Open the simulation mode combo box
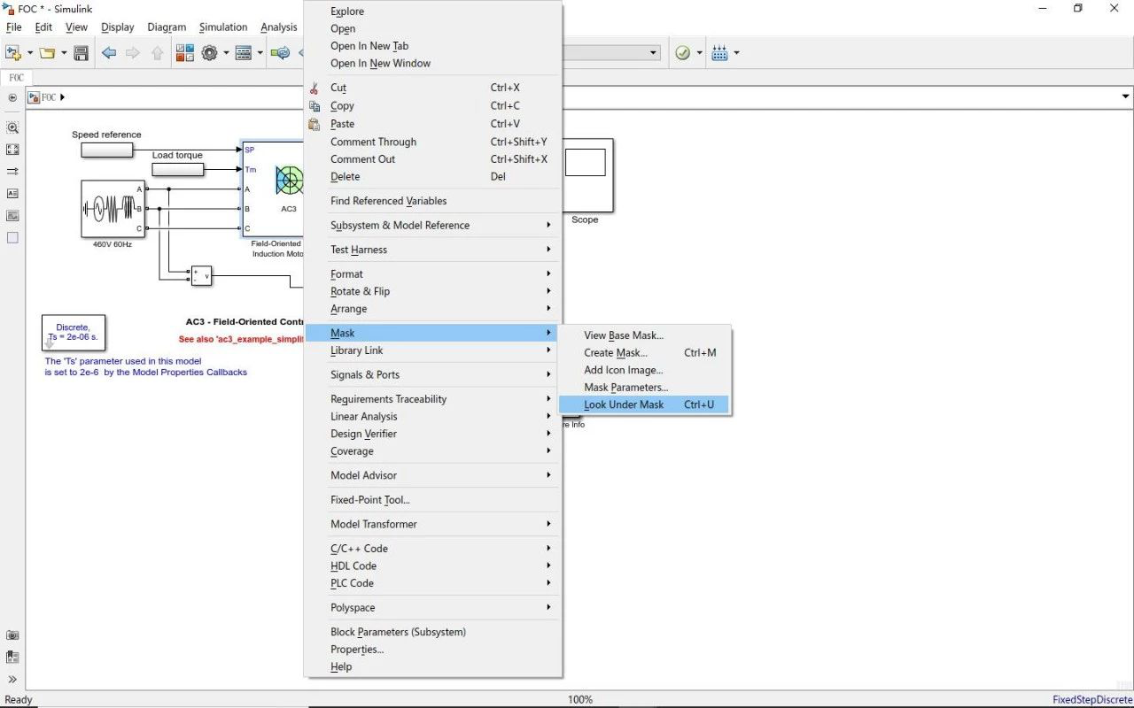 coord(611,53)
